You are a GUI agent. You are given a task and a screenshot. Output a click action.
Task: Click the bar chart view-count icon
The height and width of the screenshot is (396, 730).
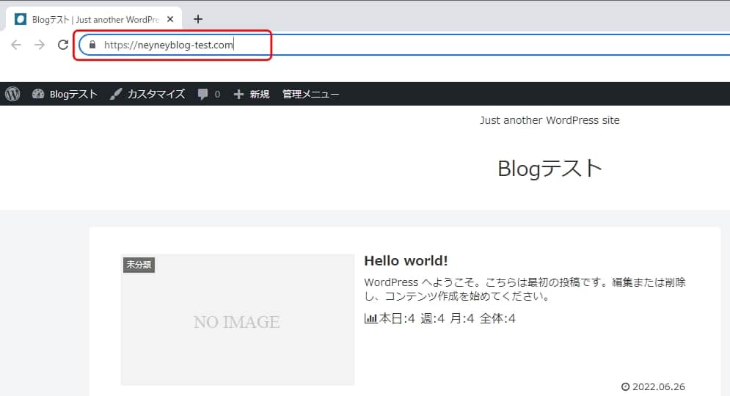(x=371, y=319)
